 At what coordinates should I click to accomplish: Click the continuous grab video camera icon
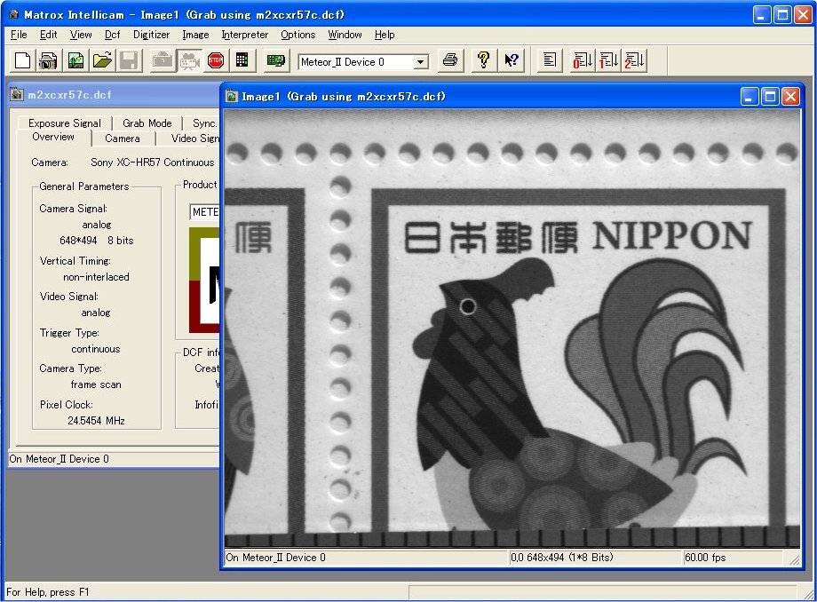coord(188,60)
